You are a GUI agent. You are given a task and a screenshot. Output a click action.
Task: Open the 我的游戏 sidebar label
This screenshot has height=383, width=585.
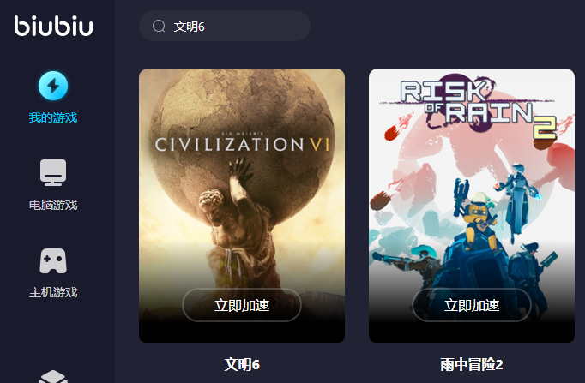(53, 117)
